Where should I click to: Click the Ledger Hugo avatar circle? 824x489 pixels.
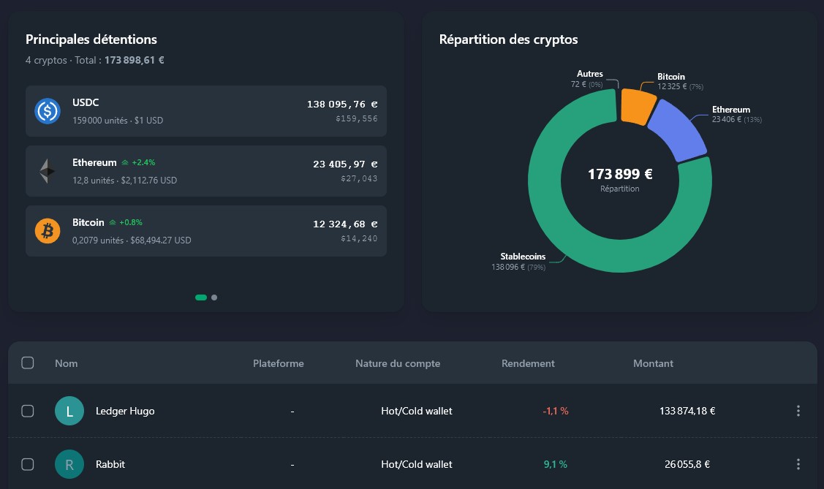pos(69,411)
